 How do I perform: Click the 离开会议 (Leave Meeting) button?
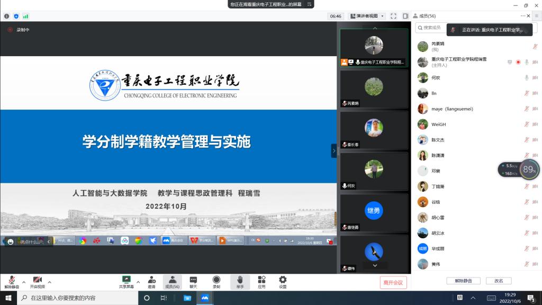(x=393, y=282)
